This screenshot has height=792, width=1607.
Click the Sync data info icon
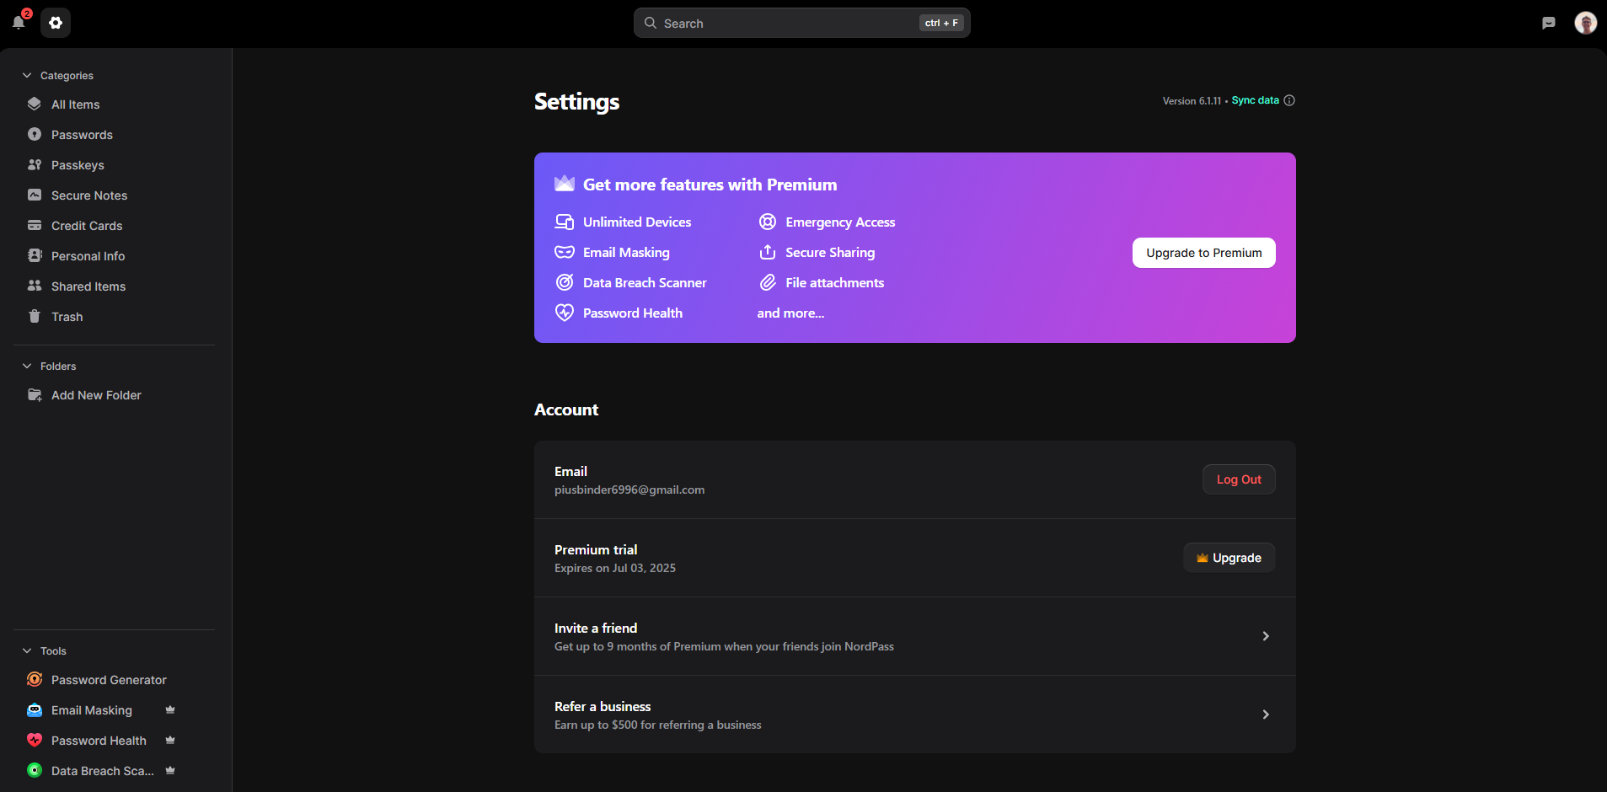coord(1289,100)
